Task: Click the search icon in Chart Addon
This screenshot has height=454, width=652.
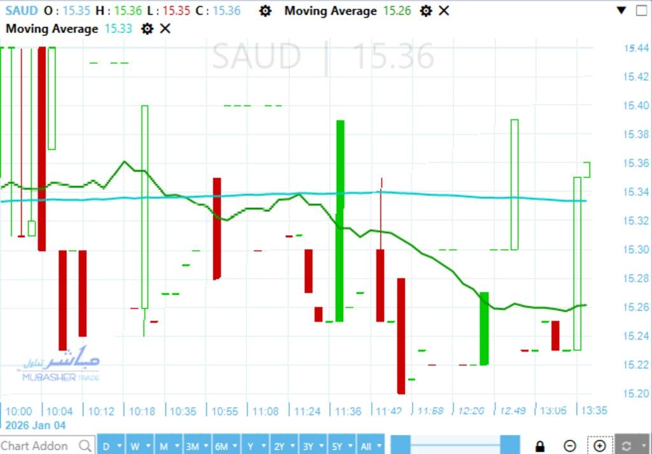Action: (x=85, y=446)
